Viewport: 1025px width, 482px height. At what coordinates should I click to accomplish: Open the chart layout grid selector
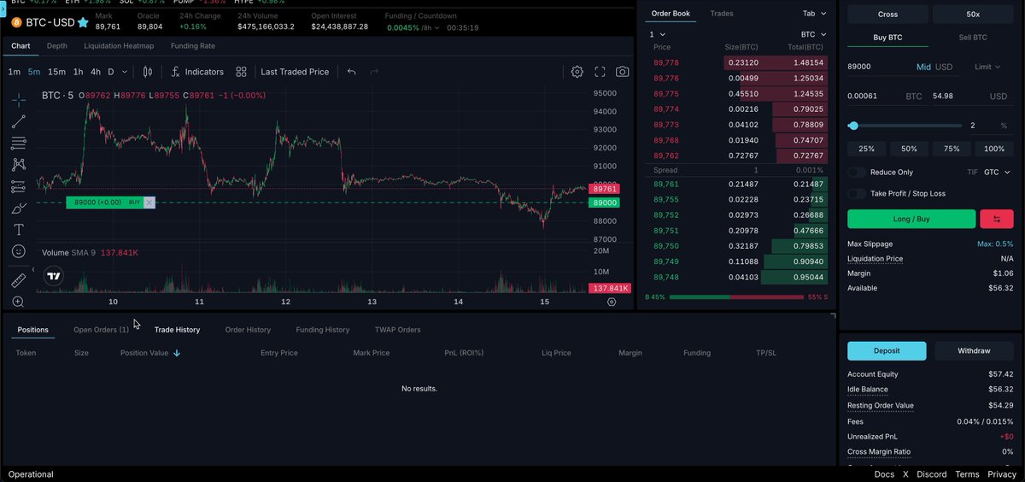pos(242,72)
